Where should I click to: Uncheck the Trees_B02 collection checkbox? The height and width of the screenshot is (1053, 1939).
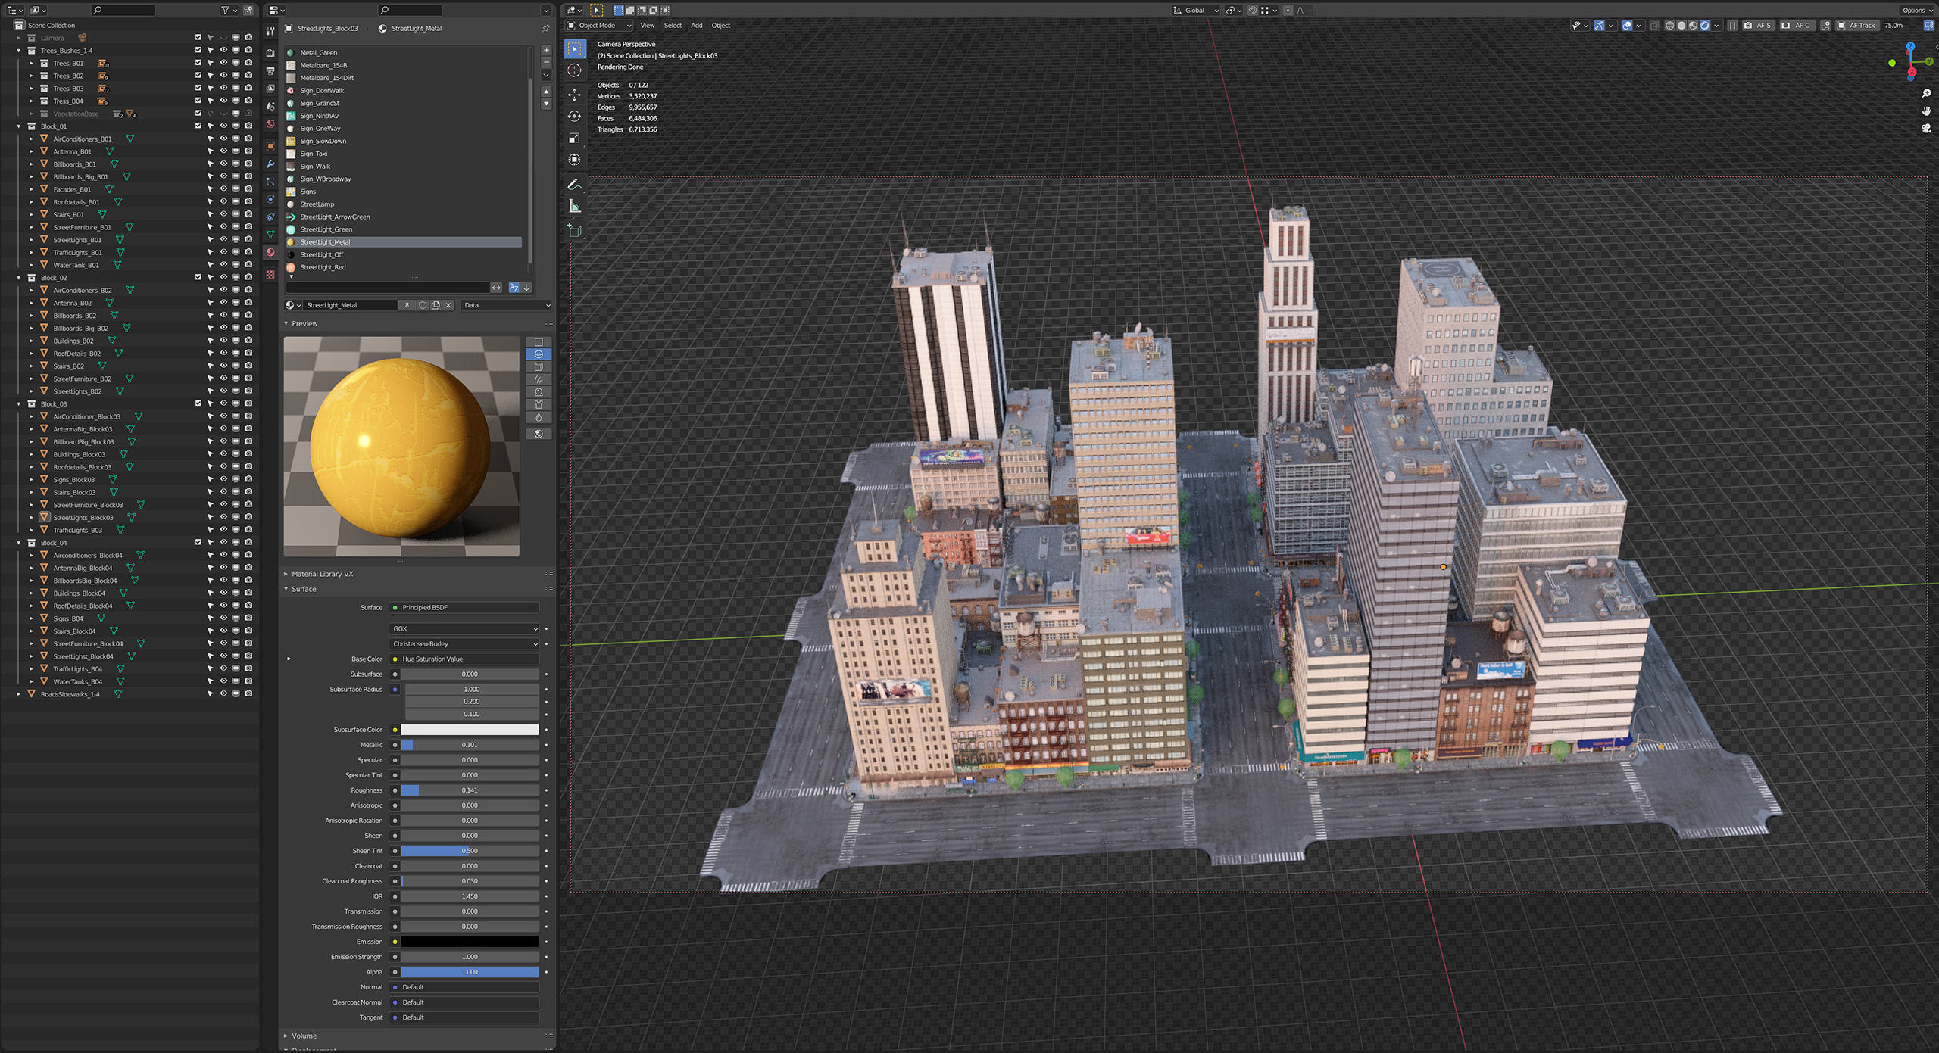tap(198, 76)
